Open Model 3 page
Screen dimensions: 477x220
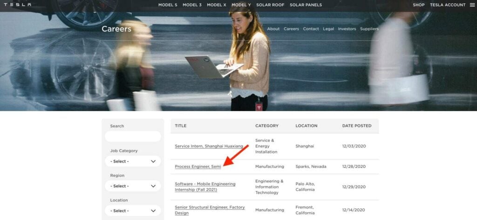(x=192, y=5)
